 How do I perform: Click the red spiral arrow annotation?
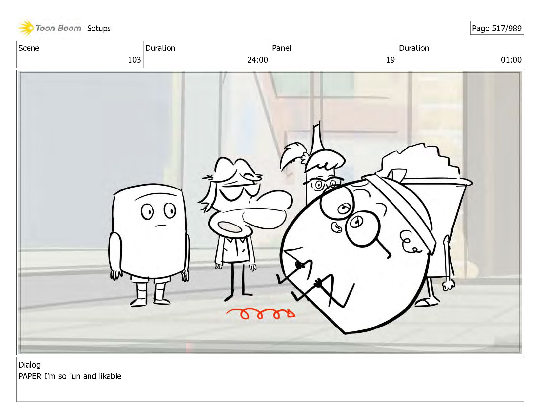[x=261, y=313]
